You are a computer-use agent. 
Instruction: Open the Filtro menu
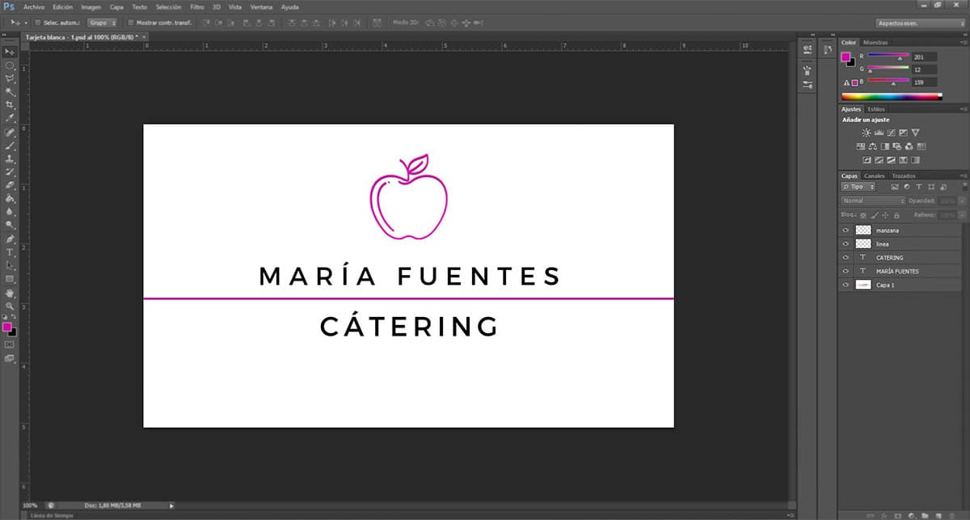click(197, 6)
